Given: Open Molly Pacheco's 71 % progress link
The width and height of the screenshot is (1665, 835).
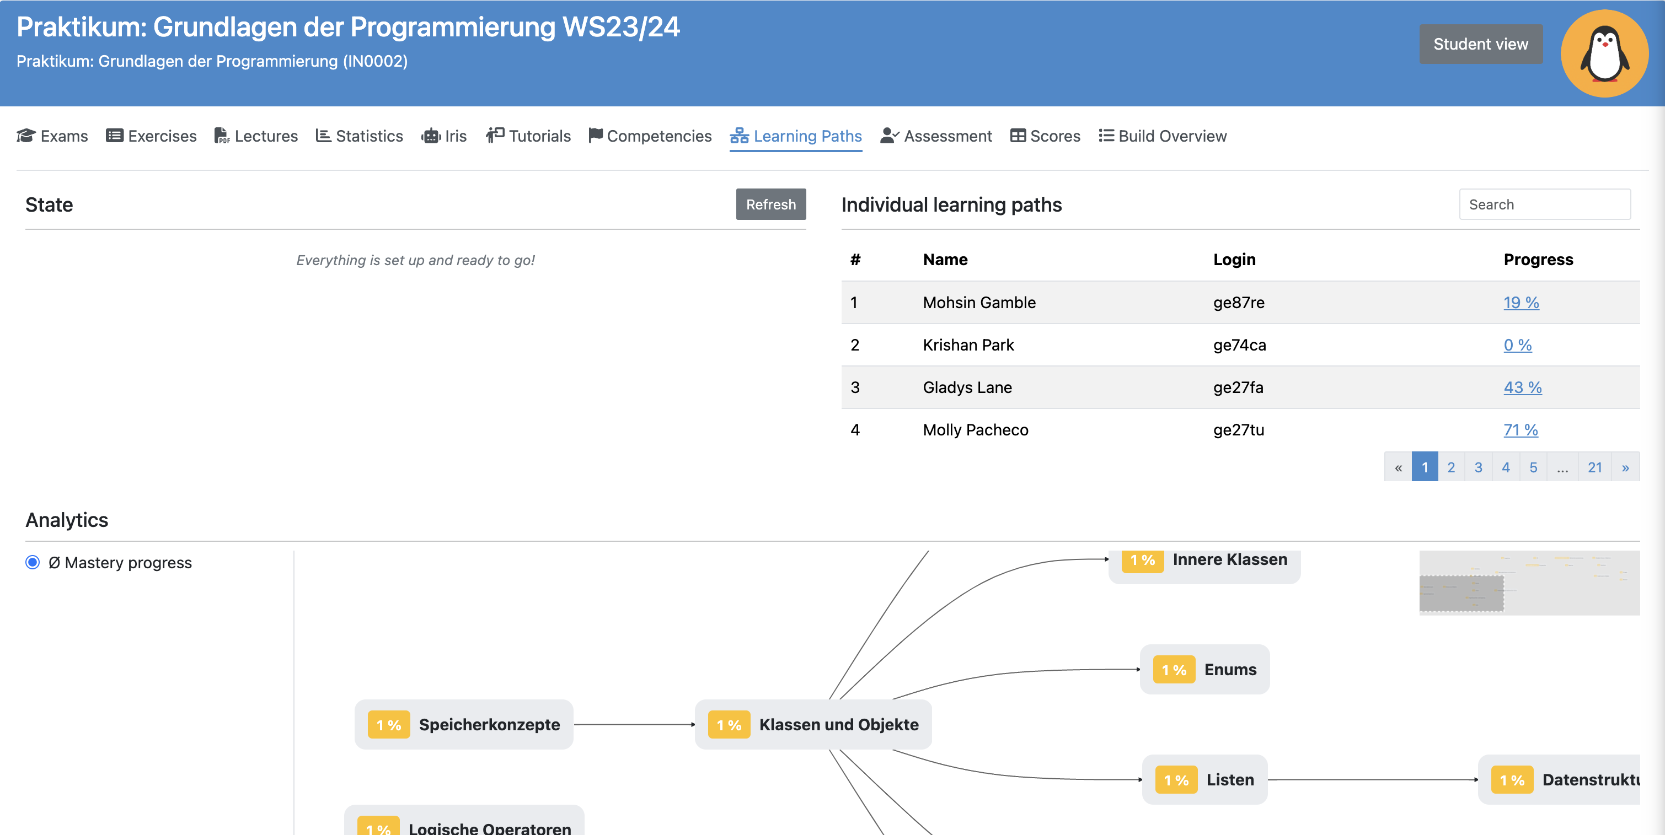Looking at the screenshot, I should pyautogui.click(x=1520, y=429).
